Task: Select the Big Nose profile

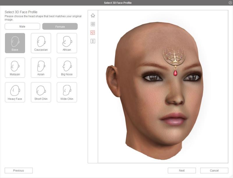Action: 67,67
